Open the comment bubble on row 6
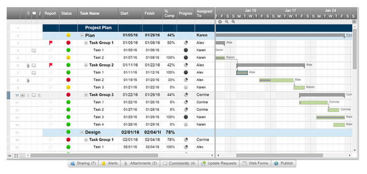367x174 pixels. click(x=33, y=65)
